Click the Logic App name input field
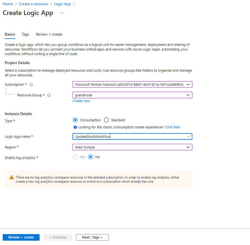The image size is (250, 245). click(x=129, y=137)
